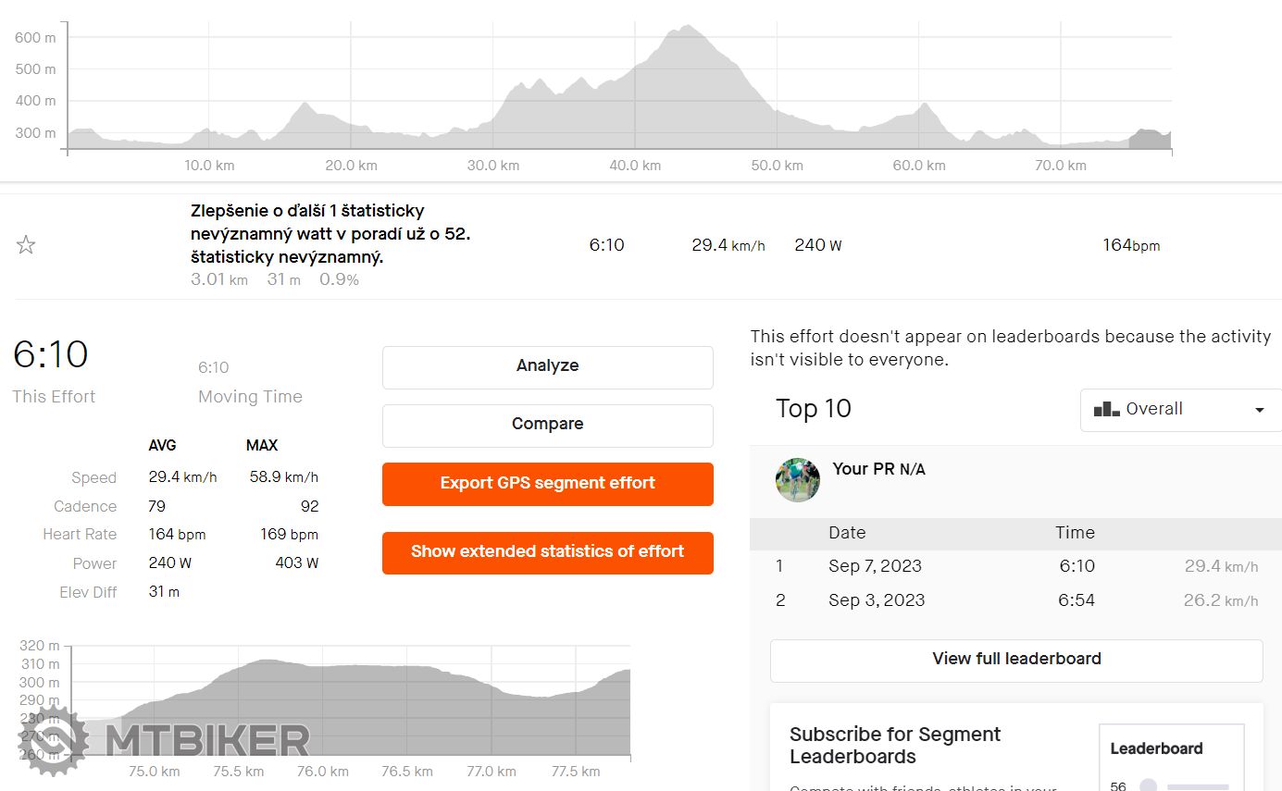Show extended statistics of effort

point(547,552)
